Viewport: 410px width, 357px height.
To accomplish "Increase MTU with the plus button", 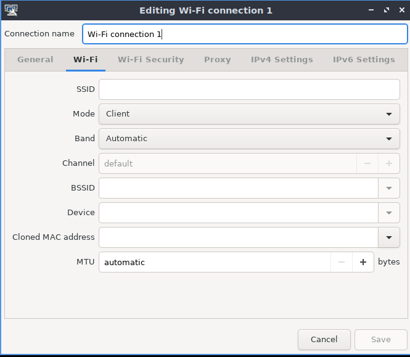I will point(363,262).
